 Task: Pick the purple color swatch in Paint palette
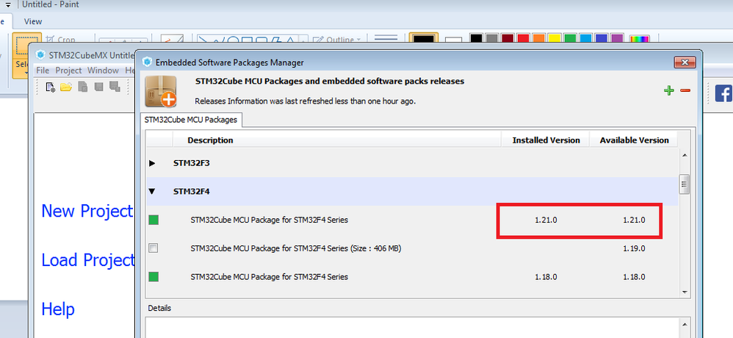click(617, 39)
